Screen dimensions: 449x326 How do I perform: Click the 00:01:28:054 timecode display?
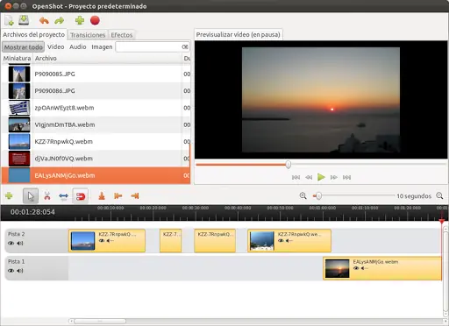click(x=32, y=212)
